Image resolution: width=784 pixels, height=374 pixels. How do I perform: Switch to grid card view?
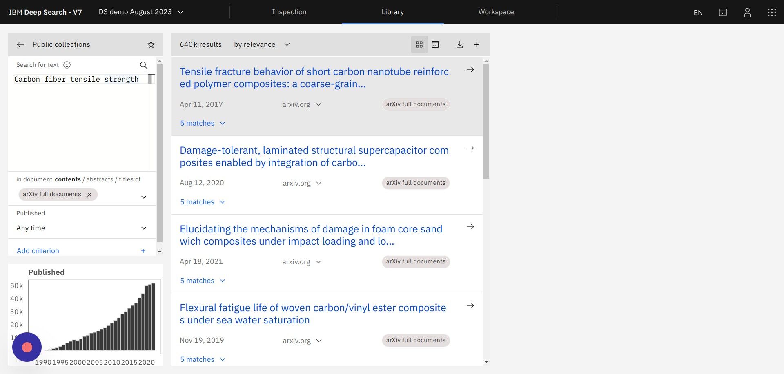click(419, 44)
